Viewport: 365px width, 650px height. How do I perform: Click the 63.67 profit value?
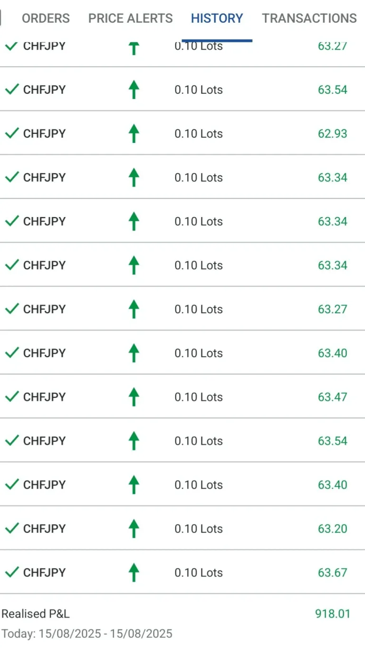point(333,572)
